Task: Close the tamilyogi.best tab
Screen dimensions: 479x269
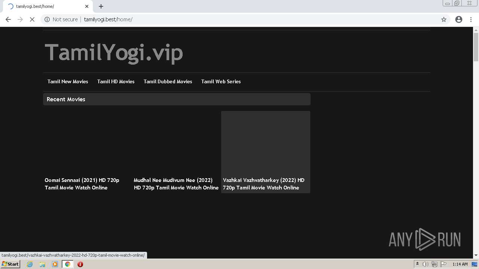Action: [87, 6]
